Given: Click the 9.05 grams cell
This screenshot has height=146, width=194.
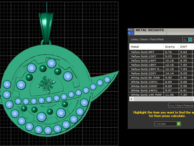Looking at the screenshot, I should [171, 56].
